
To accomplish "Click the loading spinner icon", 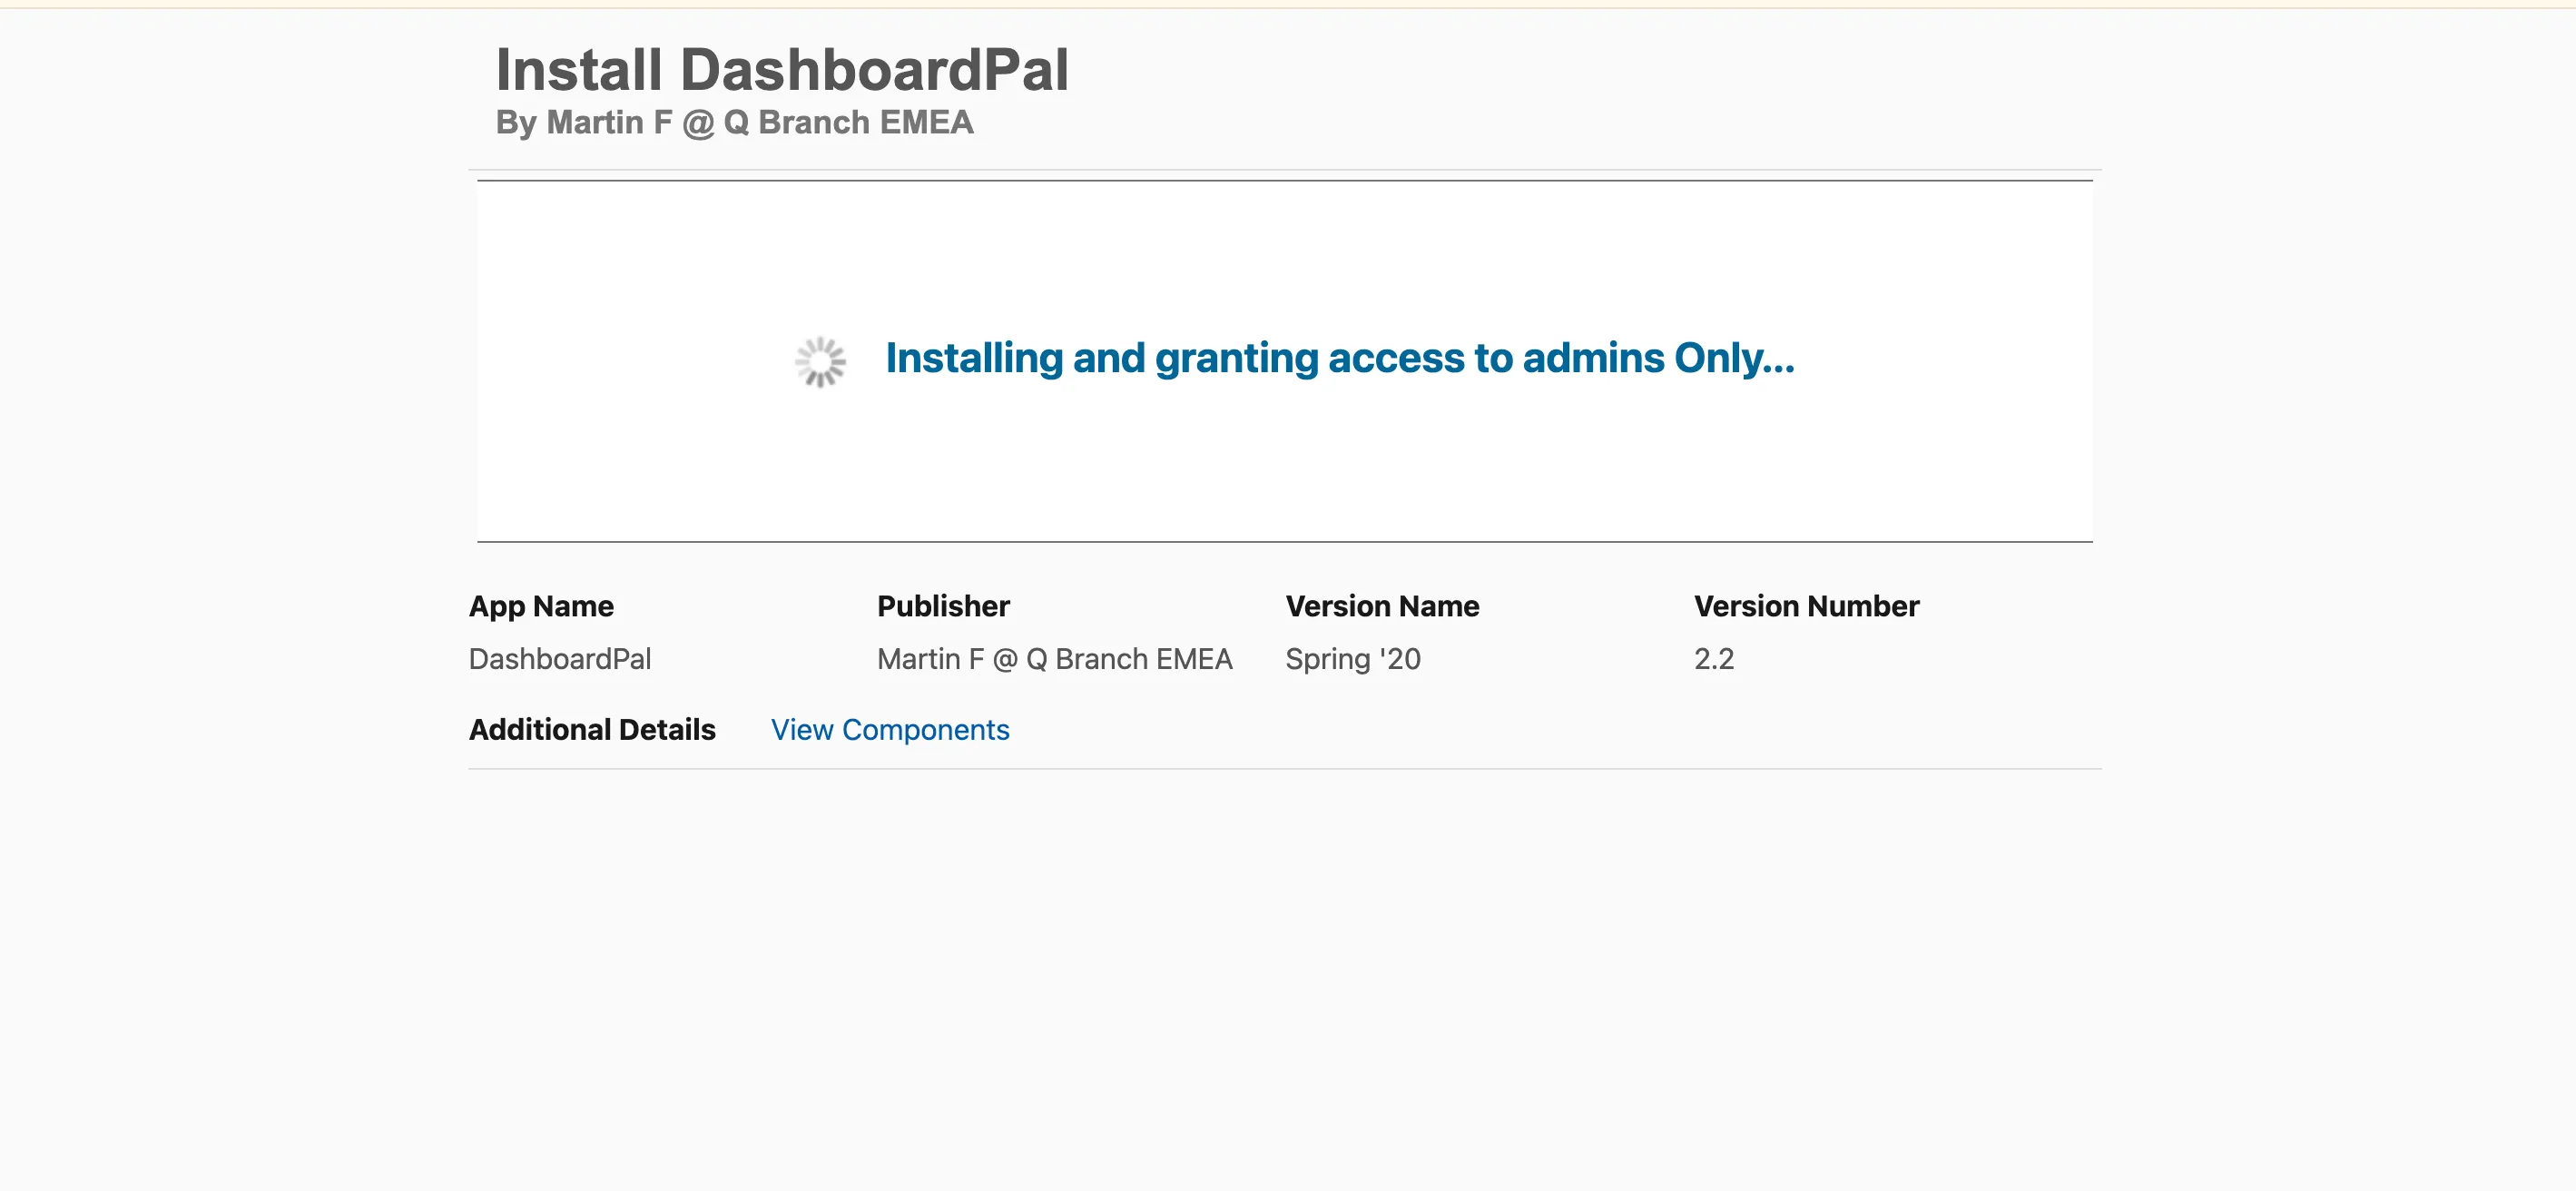I will click(x=820, y=361).
